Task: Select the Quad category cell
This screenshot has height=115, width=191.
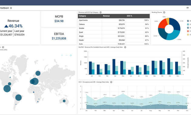Action: click(x=90, y=32)
